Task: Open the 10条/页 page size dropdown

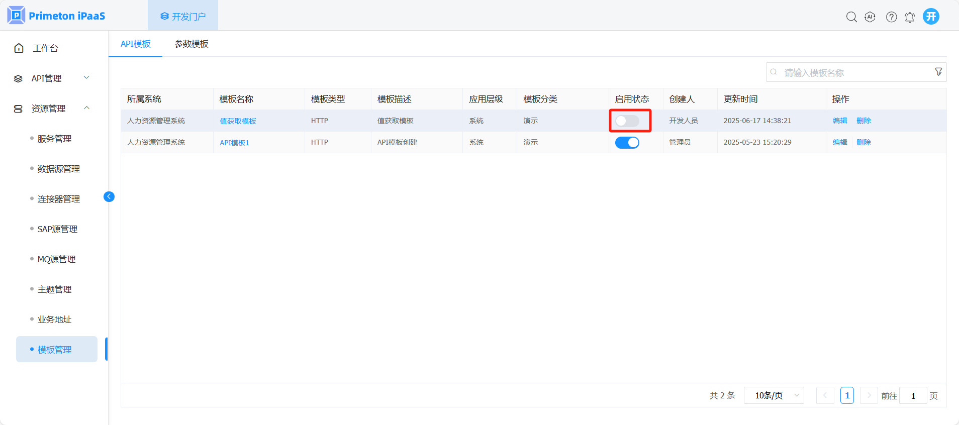Action: click(x=774, y=396)
